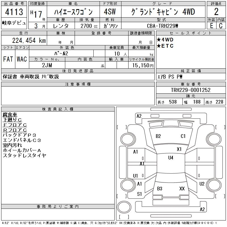
Task: Select the 岐阜デビュー auction label
Action: tap(14, 23)
